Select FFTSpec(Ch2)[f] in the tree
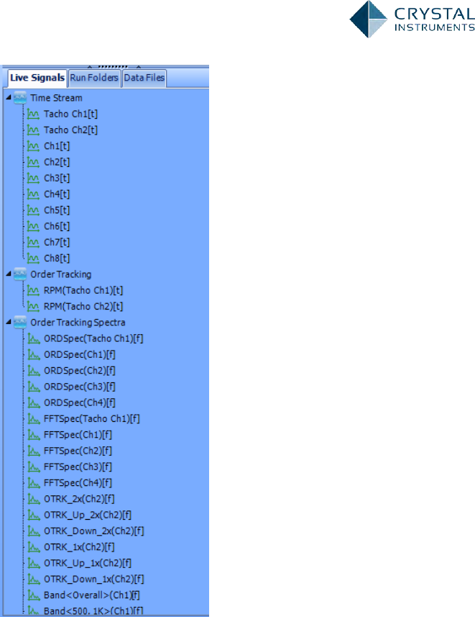Screen dimensions: 475x617 pos(78,451)
